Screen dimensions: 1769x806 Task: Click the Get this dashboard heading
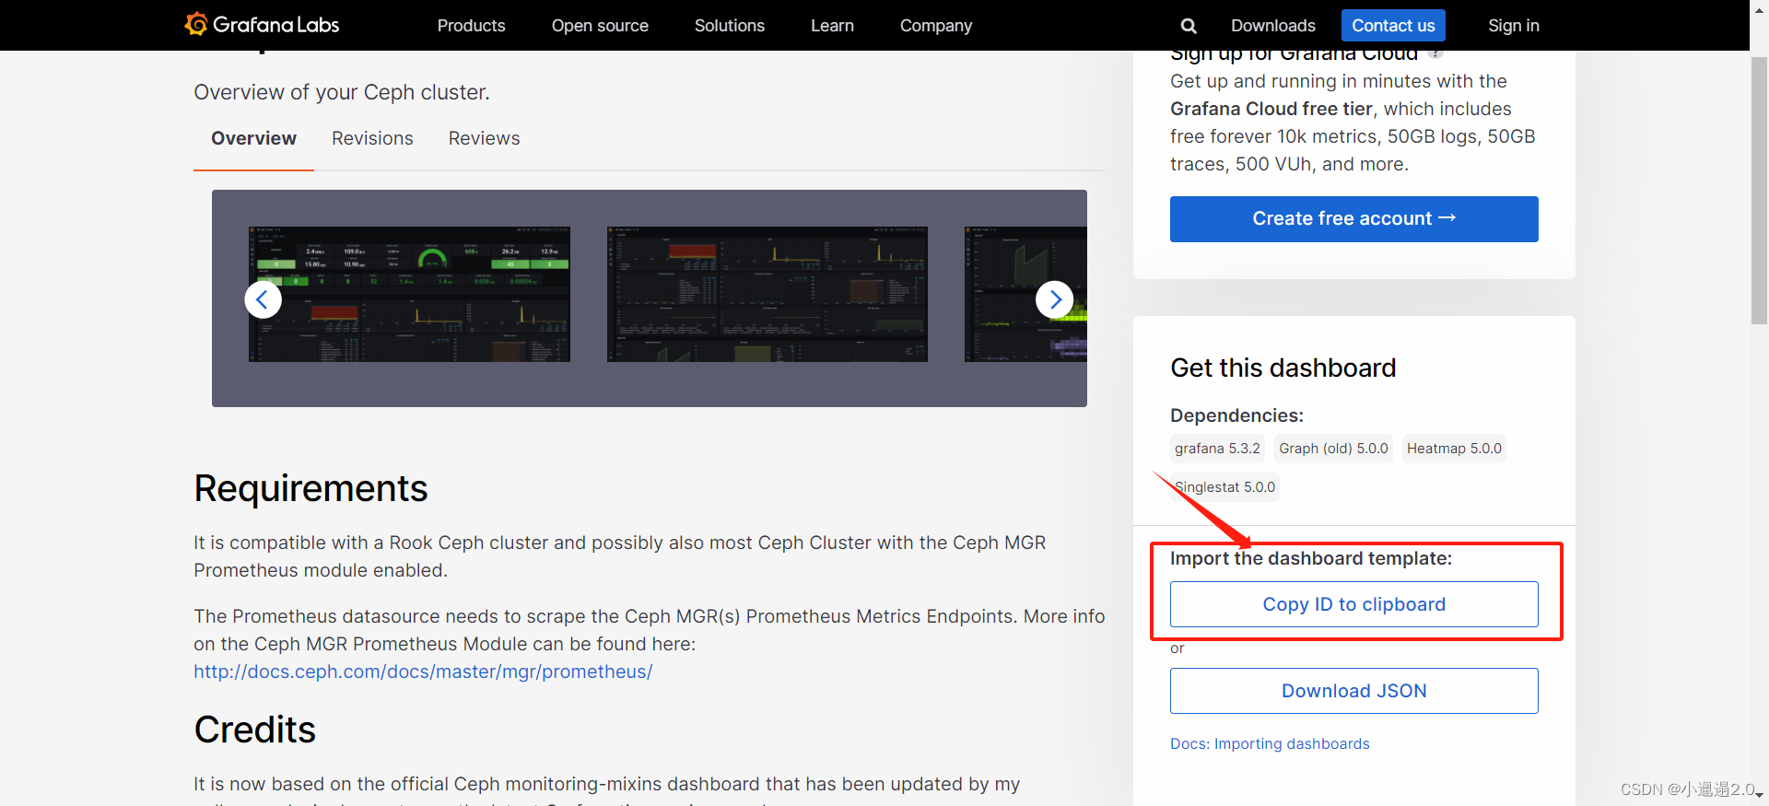click(1283, 368)
